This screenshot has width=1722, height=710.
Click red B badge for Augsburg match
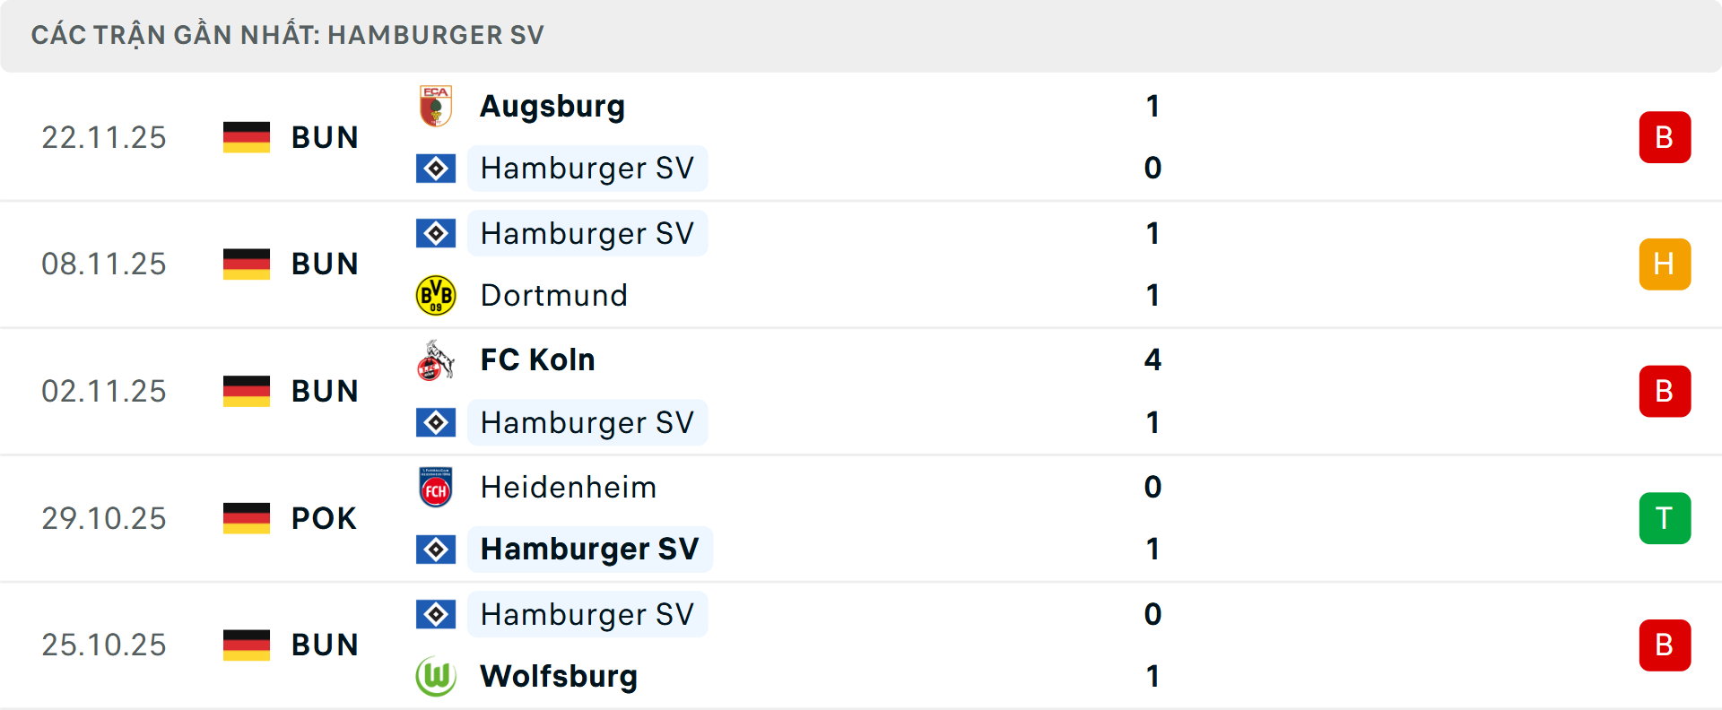1665,137
